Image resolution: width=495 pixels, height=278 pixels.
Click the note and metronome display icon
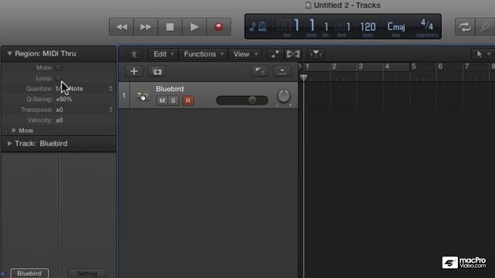(258, 26)
